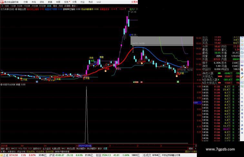244x157 pixels.
Task: Select the 主力监控 indicator tab
Action: pyautogui.click(x=46, y=149)
